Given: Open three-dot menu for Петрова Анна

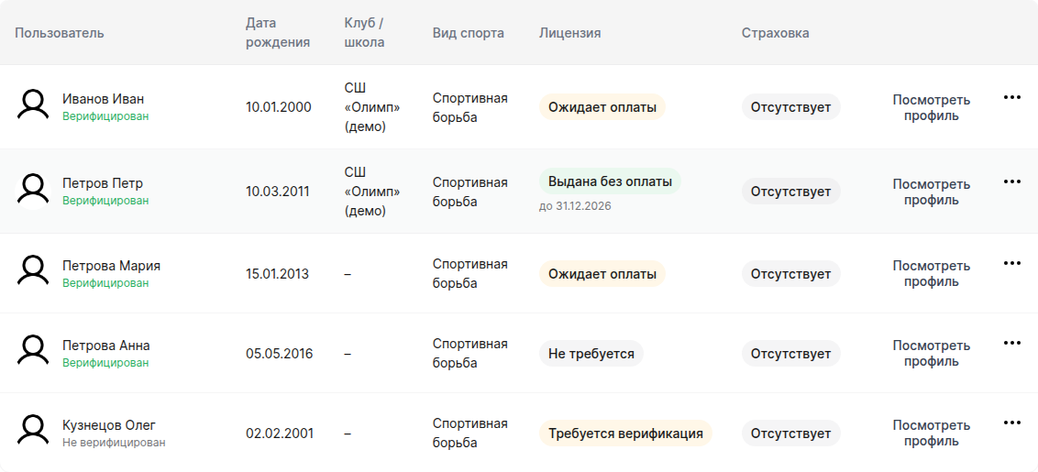Looking at the screenshot, I should pyautogui.click(x=1011, y=343).
